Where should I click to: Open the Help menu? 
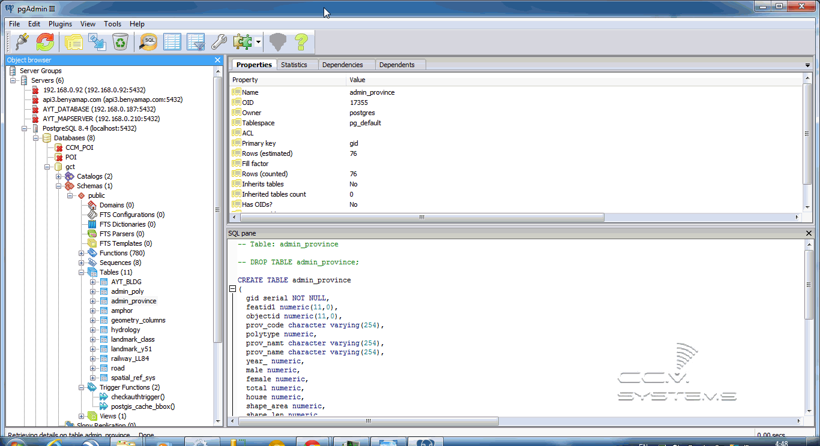[137, 24]
